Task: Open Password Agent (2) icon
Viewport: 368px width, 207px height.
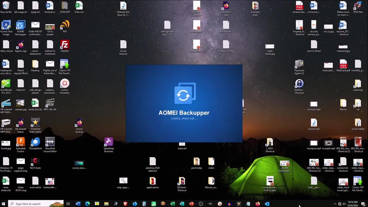Action: point(299,67)
